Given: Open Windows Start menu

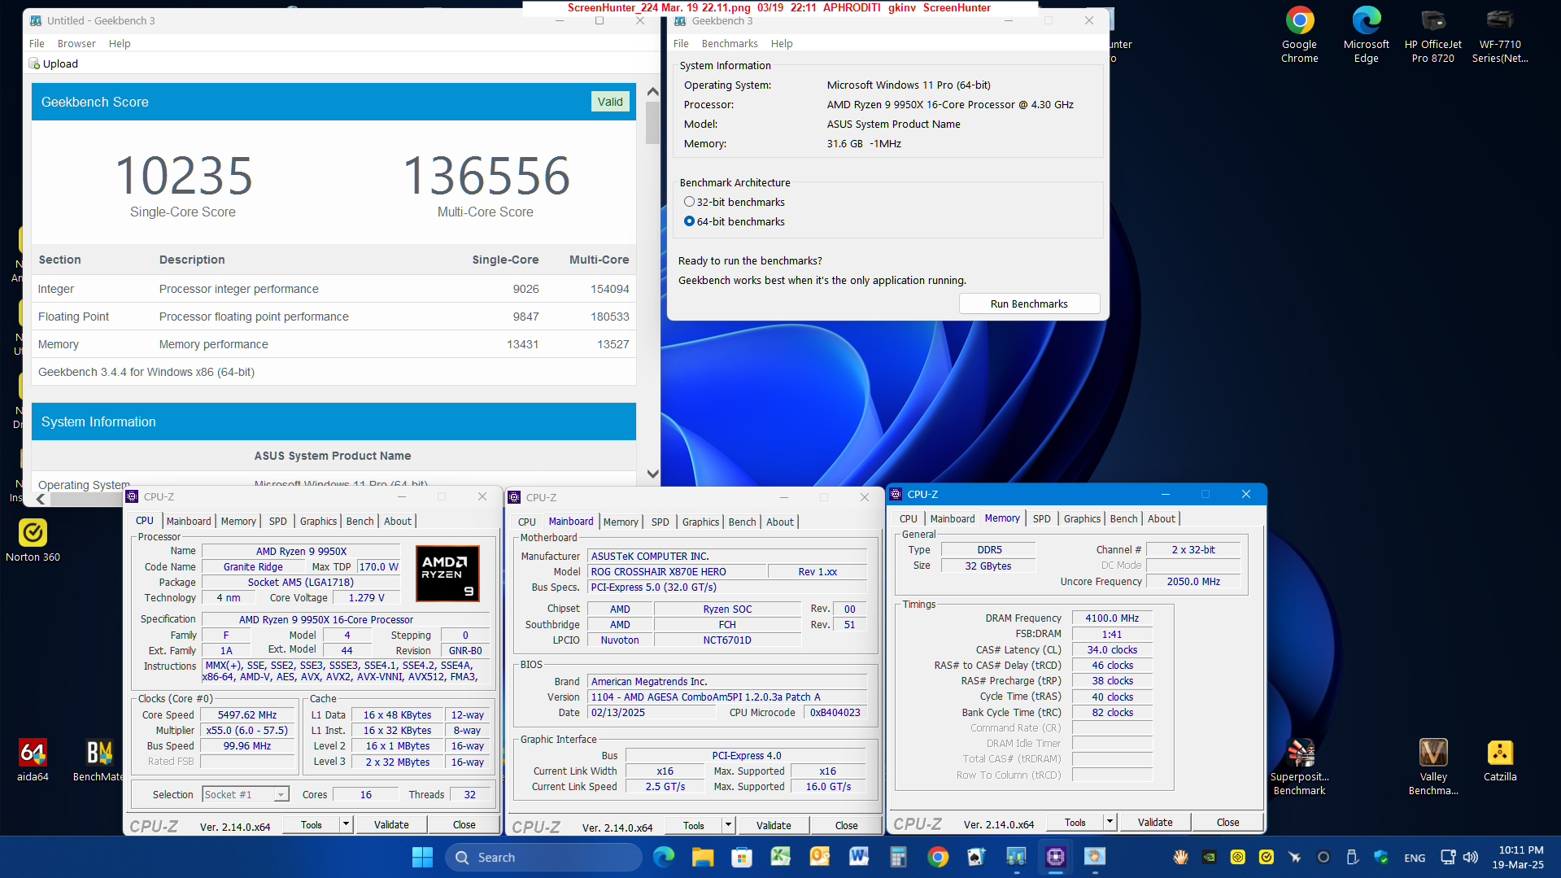Looking at the screenshot, I should coord(422,857).
